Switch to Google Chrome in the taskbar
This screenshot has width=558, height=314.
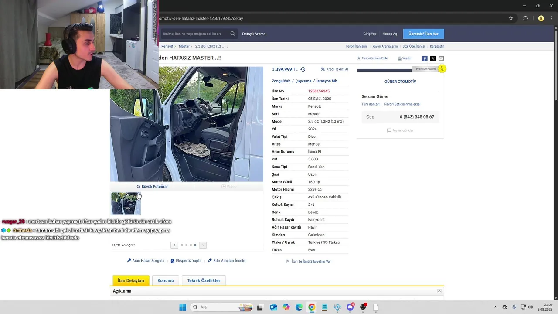[x=312, y=307]
